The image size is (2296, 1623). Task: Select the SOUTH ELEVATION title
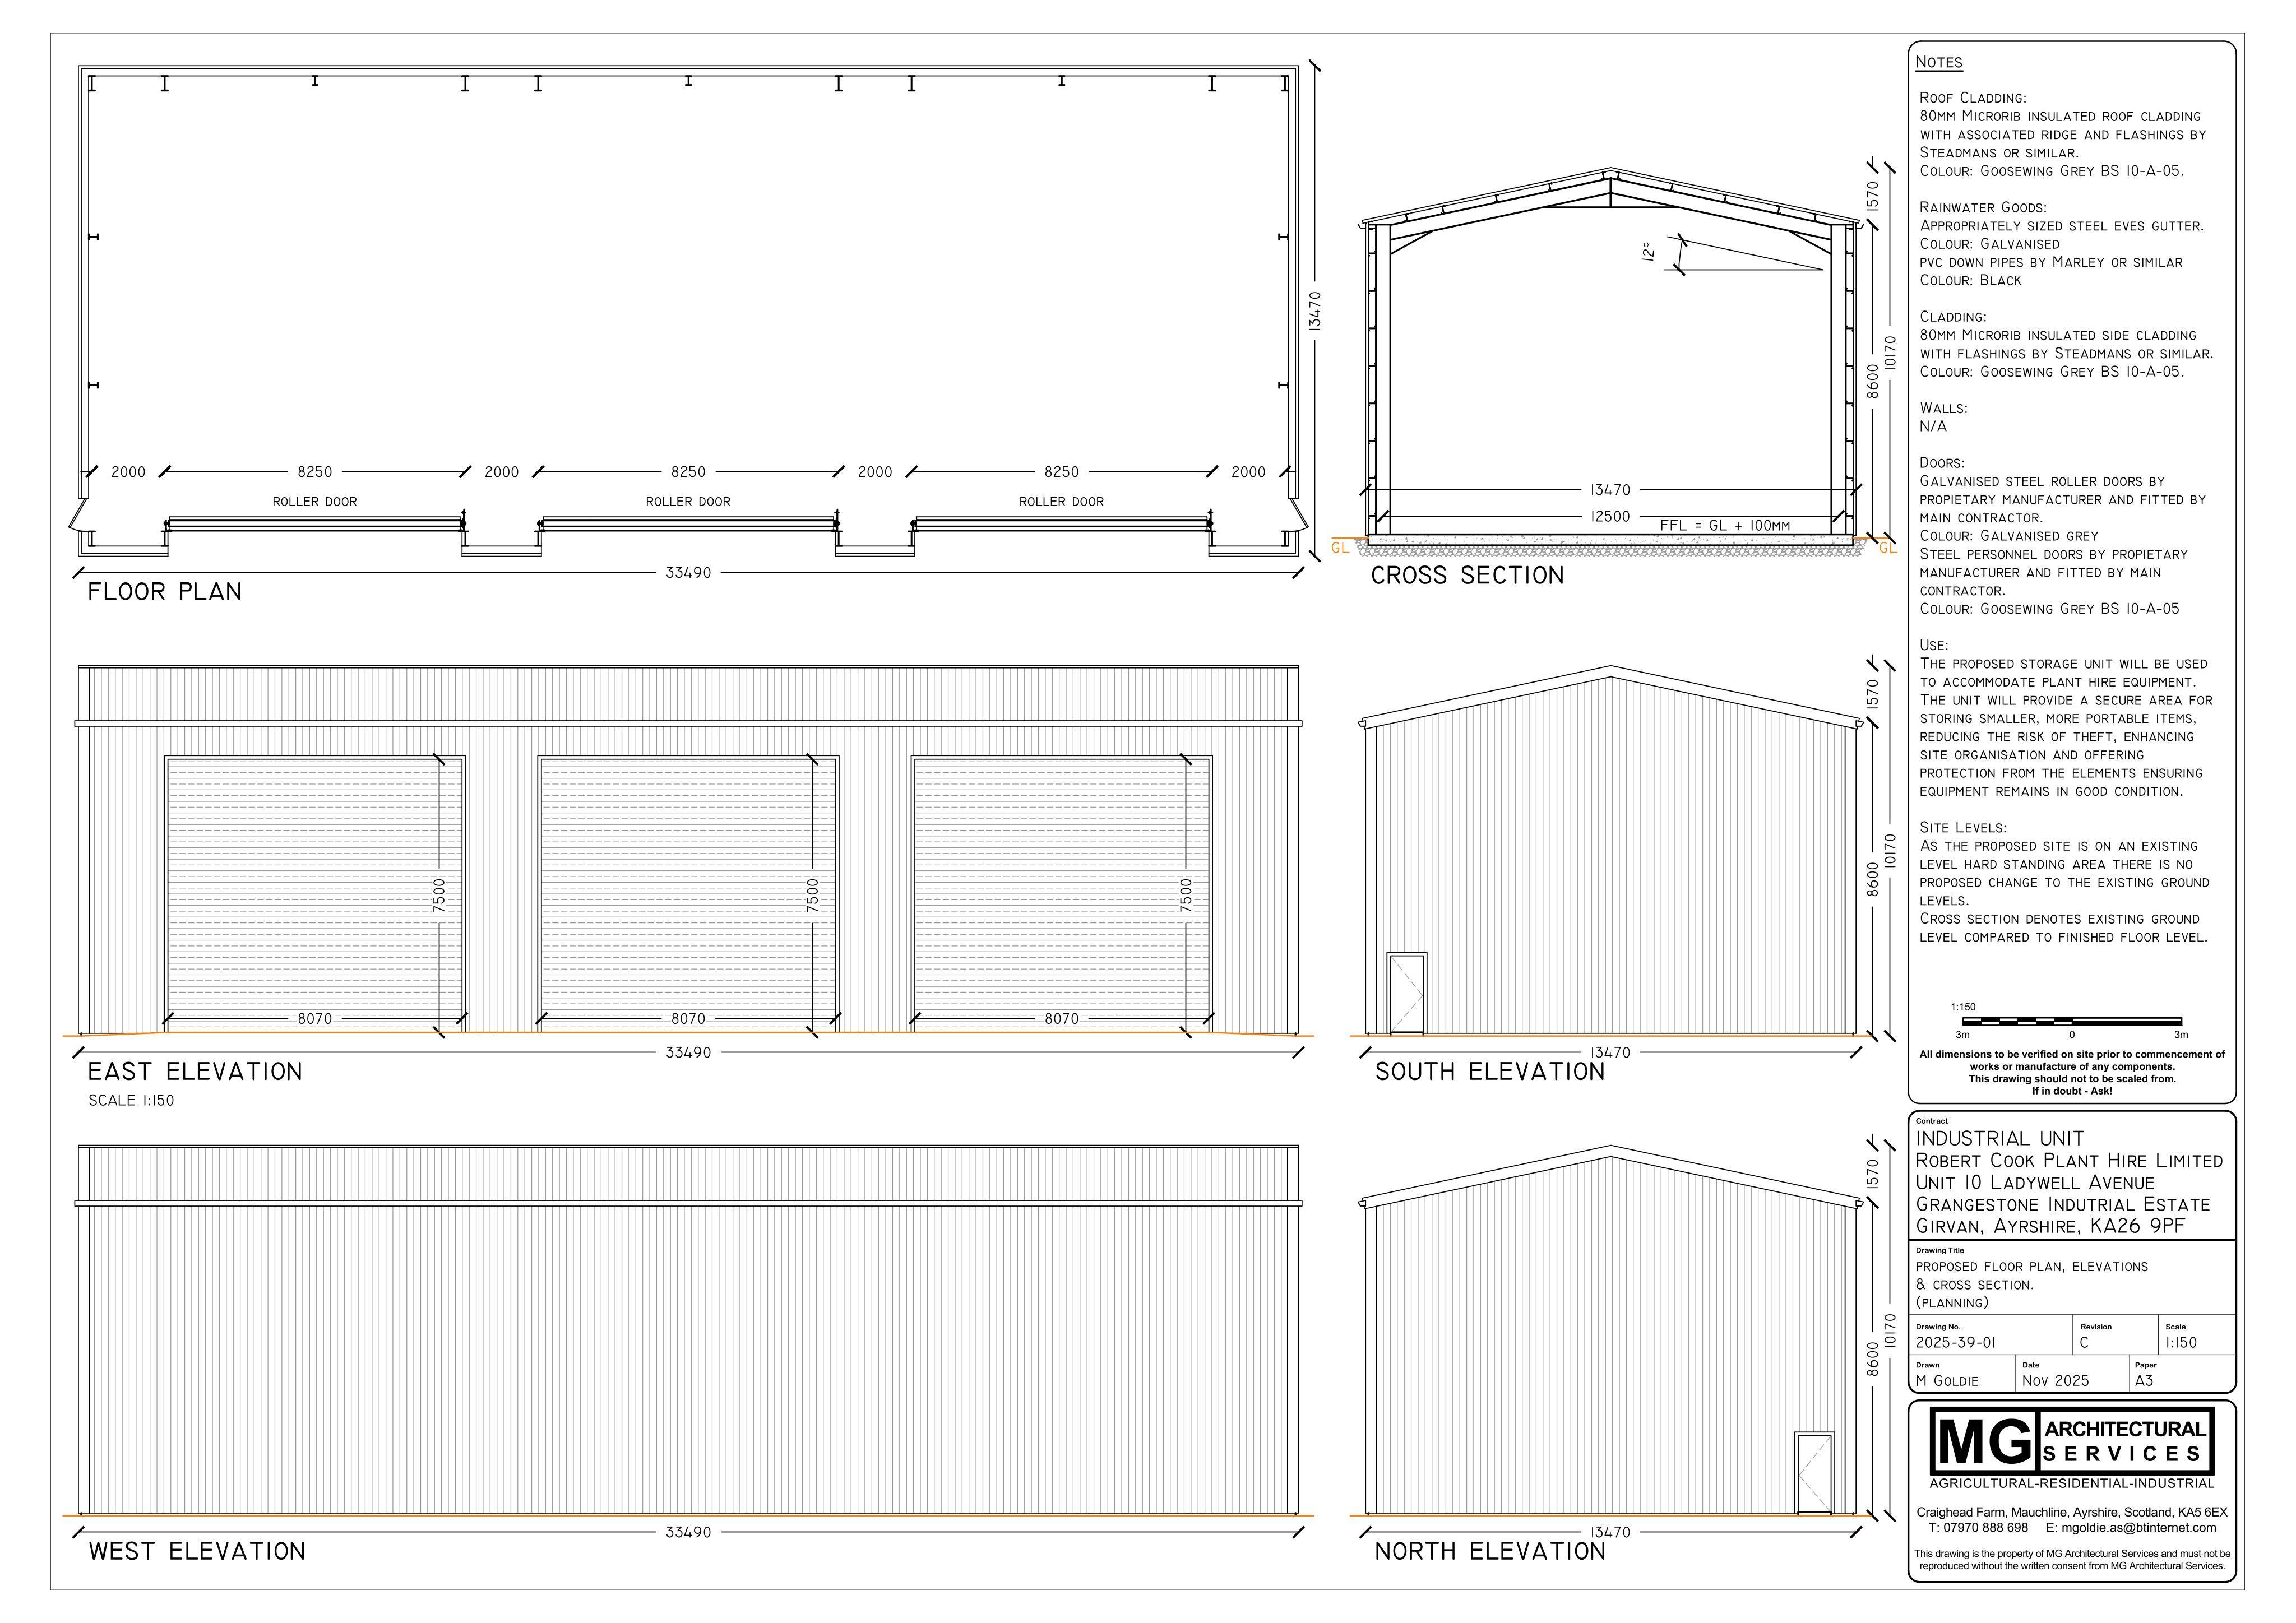(x=1490, y=1072)
